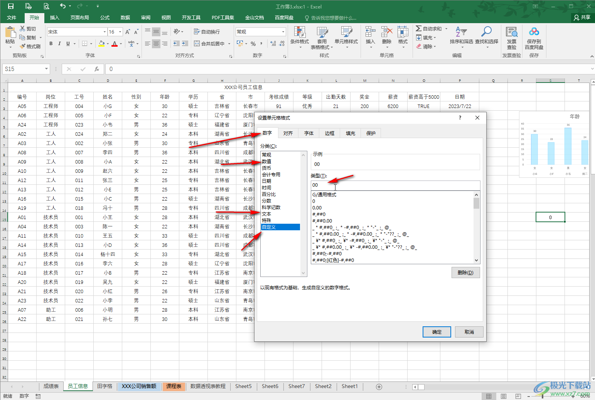Viewport: 595px width, 400px height.
Task: Click the insert function fx icon
Action: click(x=97, y=69)
